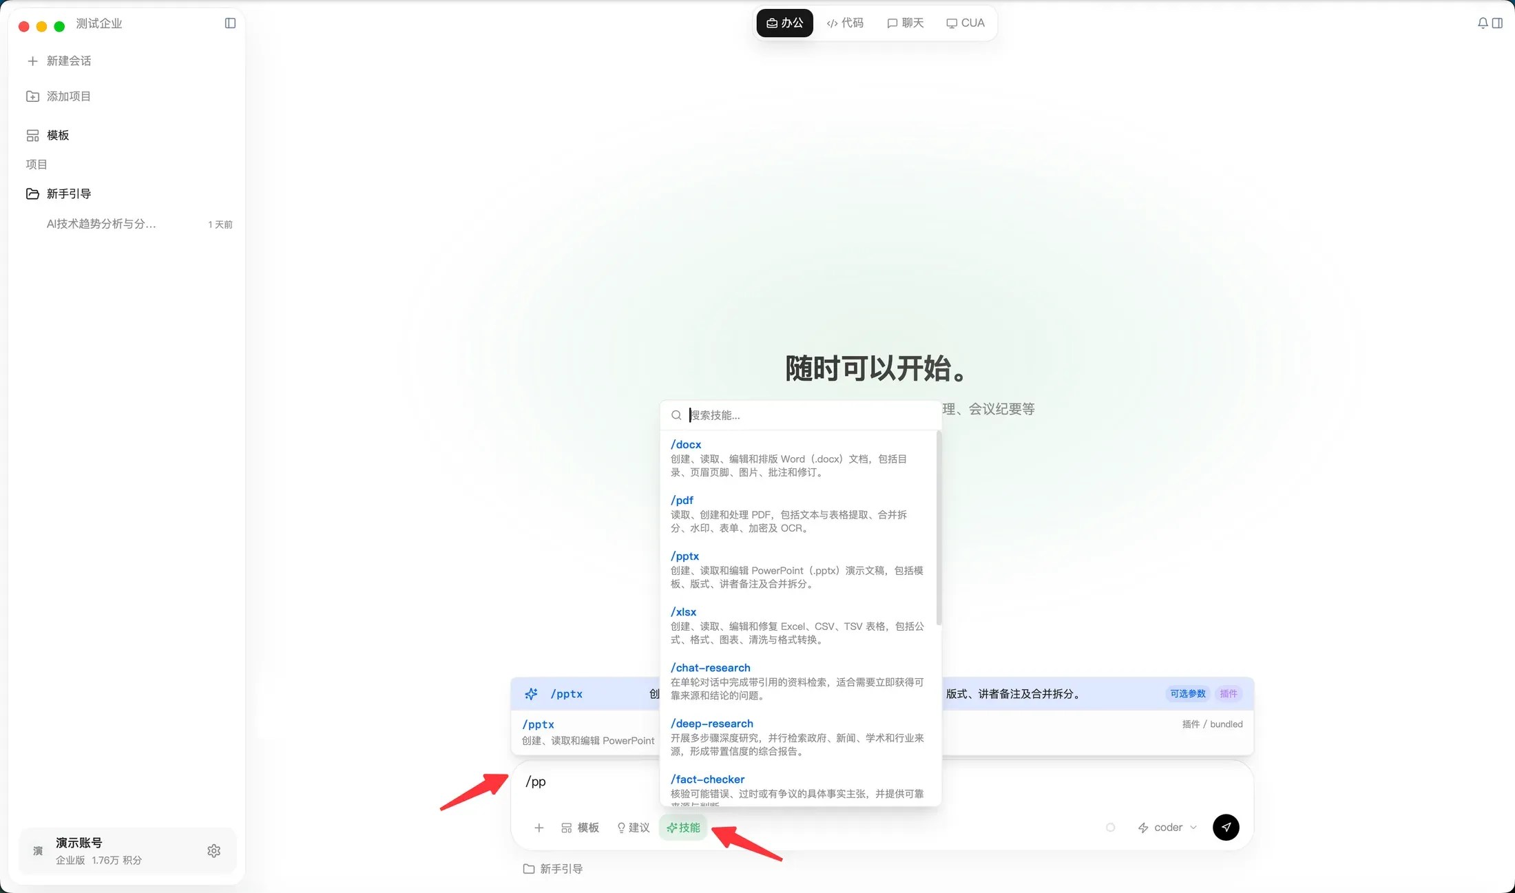Toggle the right side panel icon

1497,23
